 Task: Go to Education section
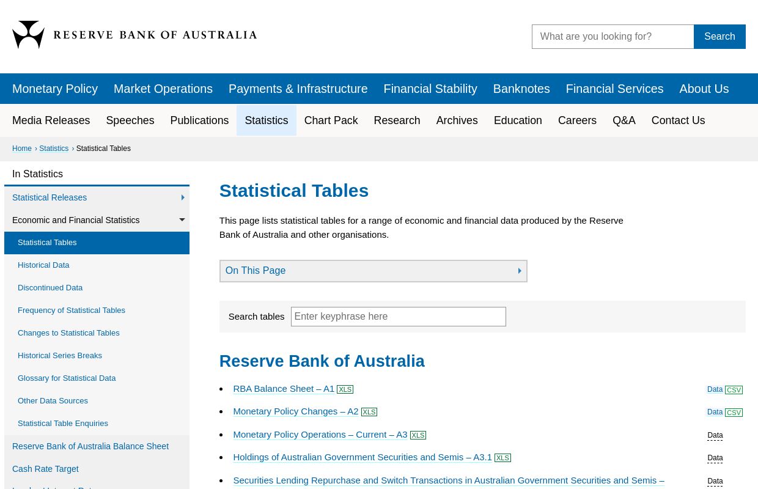[518, 120]
